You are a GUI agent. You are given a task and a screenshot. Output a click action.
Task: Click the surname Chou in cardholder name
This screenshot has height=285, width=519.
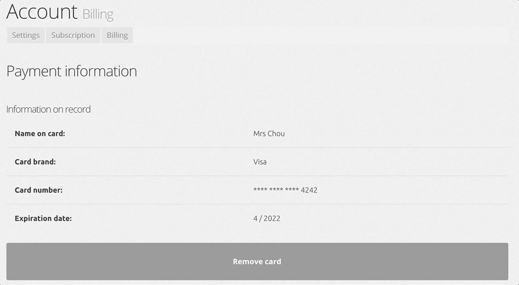(276, 133)
